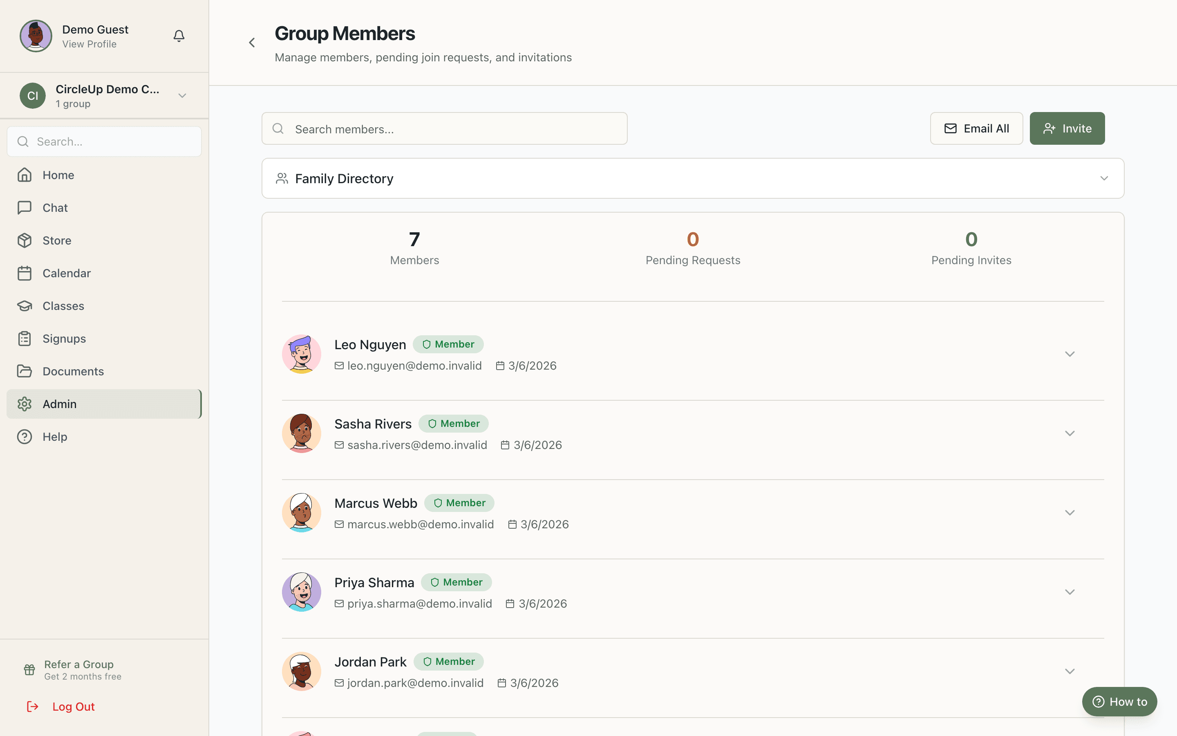Go to Classes in the sidebar

click(104, 306)
